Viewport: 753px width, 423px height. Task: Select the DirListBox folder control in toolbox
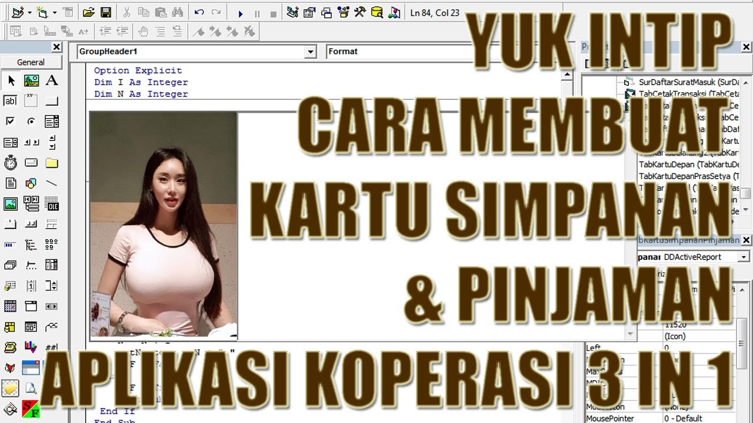pos(52,163)
